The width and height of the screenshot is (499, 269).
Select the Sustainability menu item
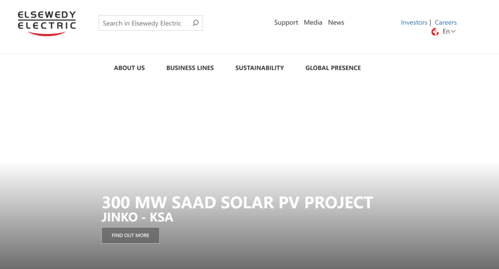tap(259, 68)
